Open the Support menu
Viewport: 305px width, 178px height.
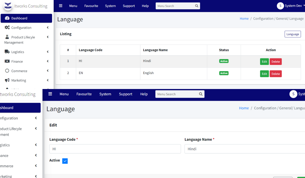(129, 6)
